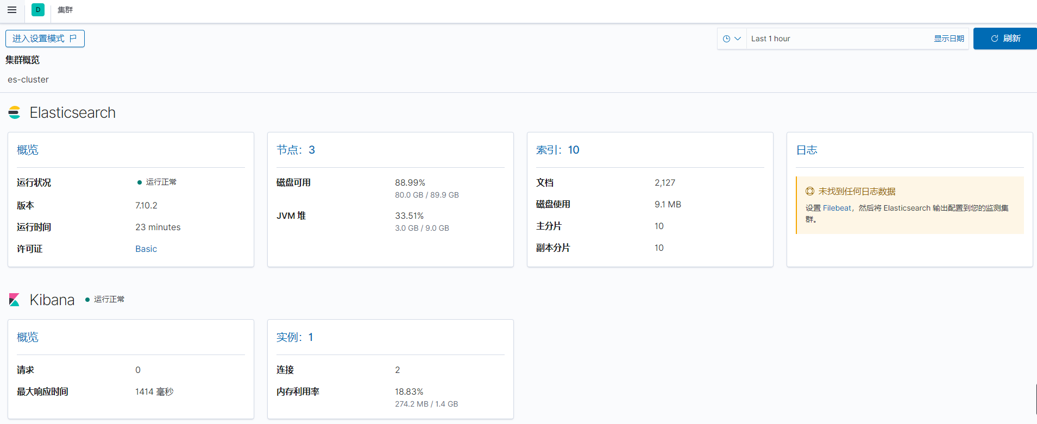Click the green D space avatar

[x=38, y=10]
